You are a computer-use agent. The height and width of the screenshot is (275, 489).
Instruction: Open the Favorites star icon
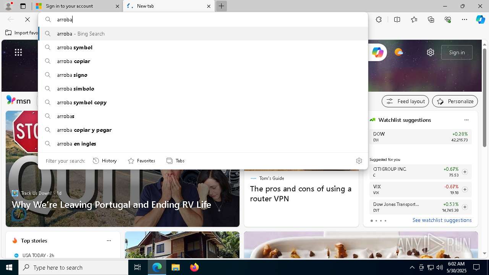414,19
